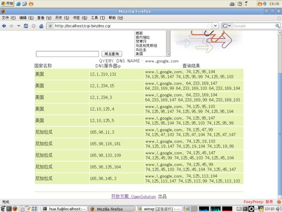Click in the URL address field
This screenshot has height=212, width=282.
pyautogui.click(x=129, y=26)
